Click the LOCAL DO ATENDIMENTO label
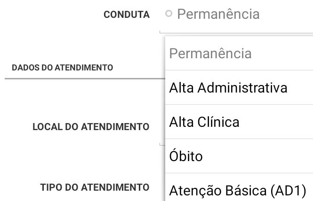This screenshot has width=313, height=201. pyautogui.click(x=91, y=127)
